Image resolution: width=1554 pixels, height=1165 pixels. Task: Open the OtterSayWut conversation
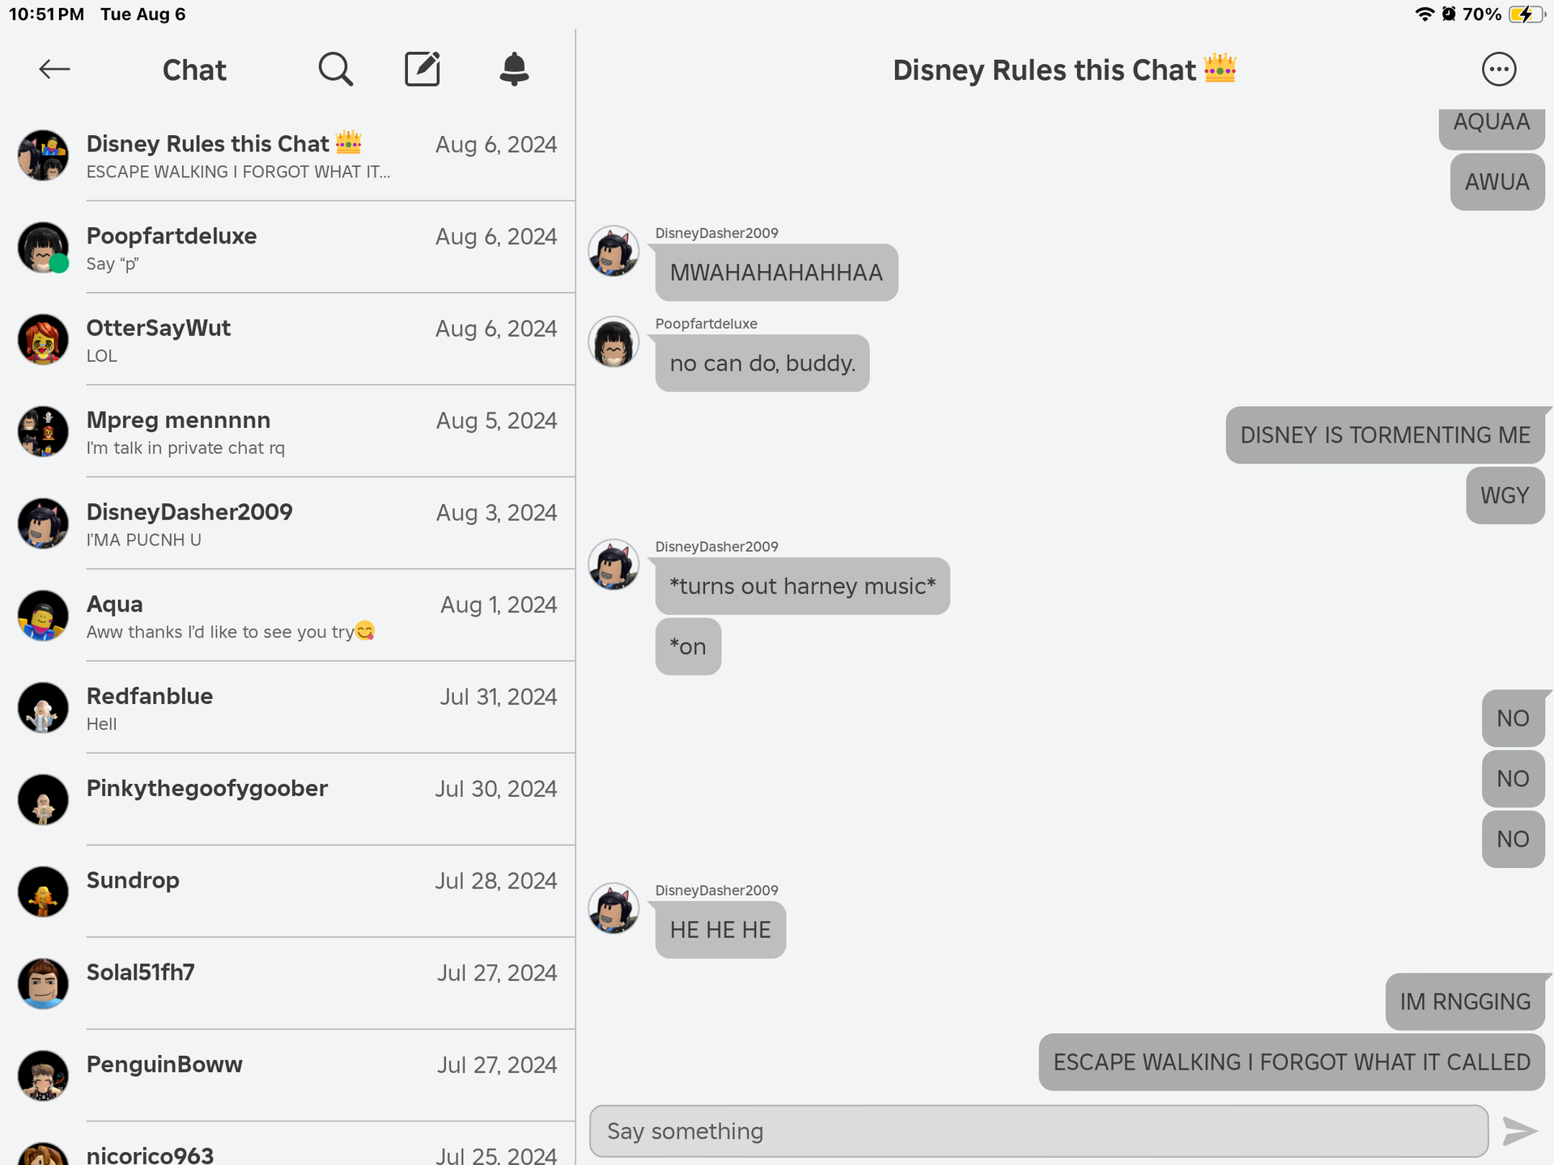pyautogui.click(x=287, y=340)
